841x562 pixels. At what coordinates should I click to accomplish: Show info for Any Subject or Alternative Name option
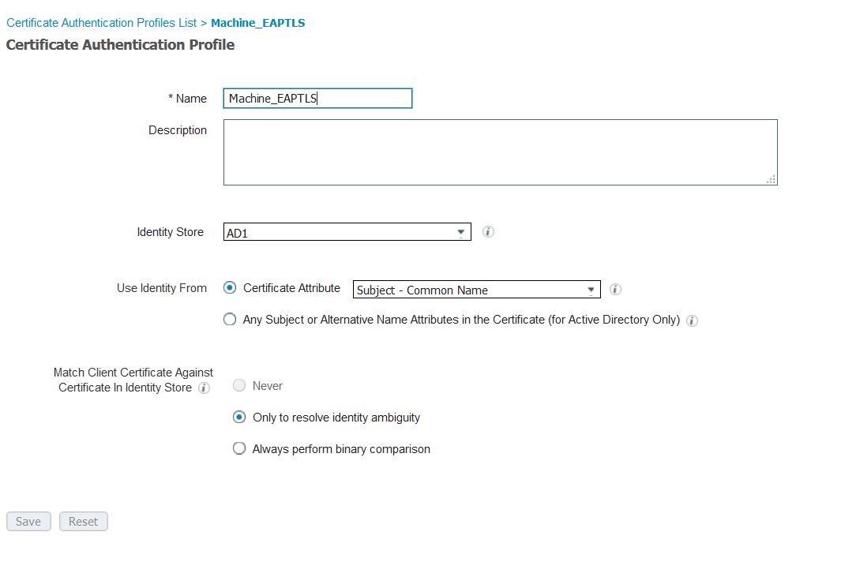[x=692, y=320]
